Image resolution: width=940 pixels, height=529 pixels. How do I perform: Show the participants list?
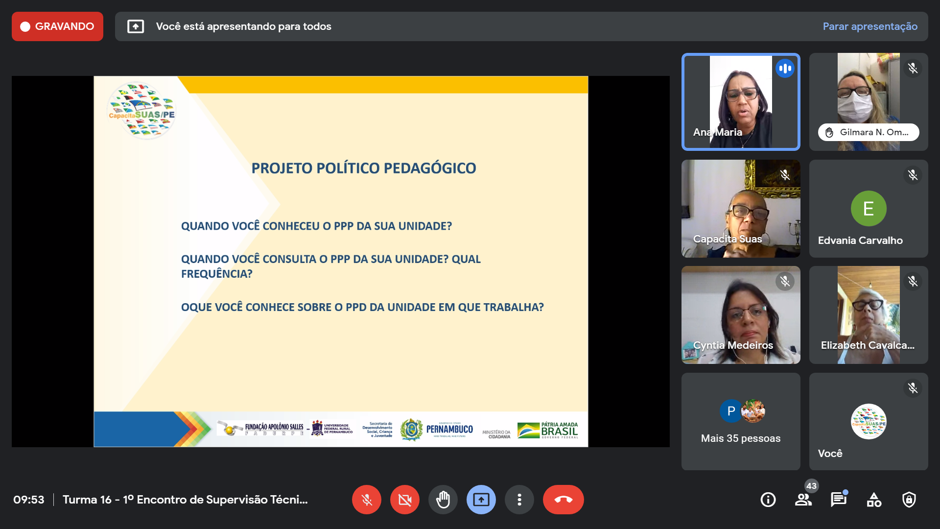click(x=803, y=500)
